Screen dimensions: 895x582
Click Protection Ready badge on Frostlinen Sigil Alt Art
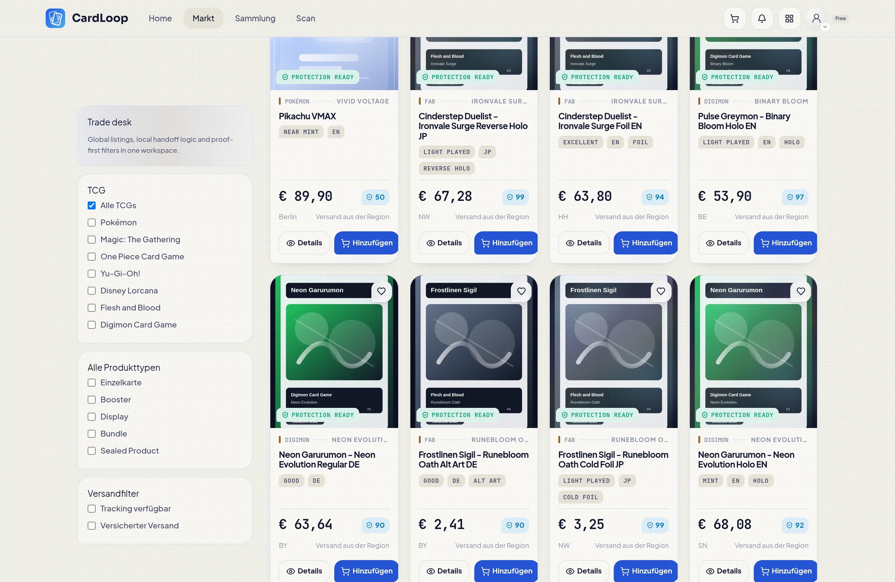(458, 415)
